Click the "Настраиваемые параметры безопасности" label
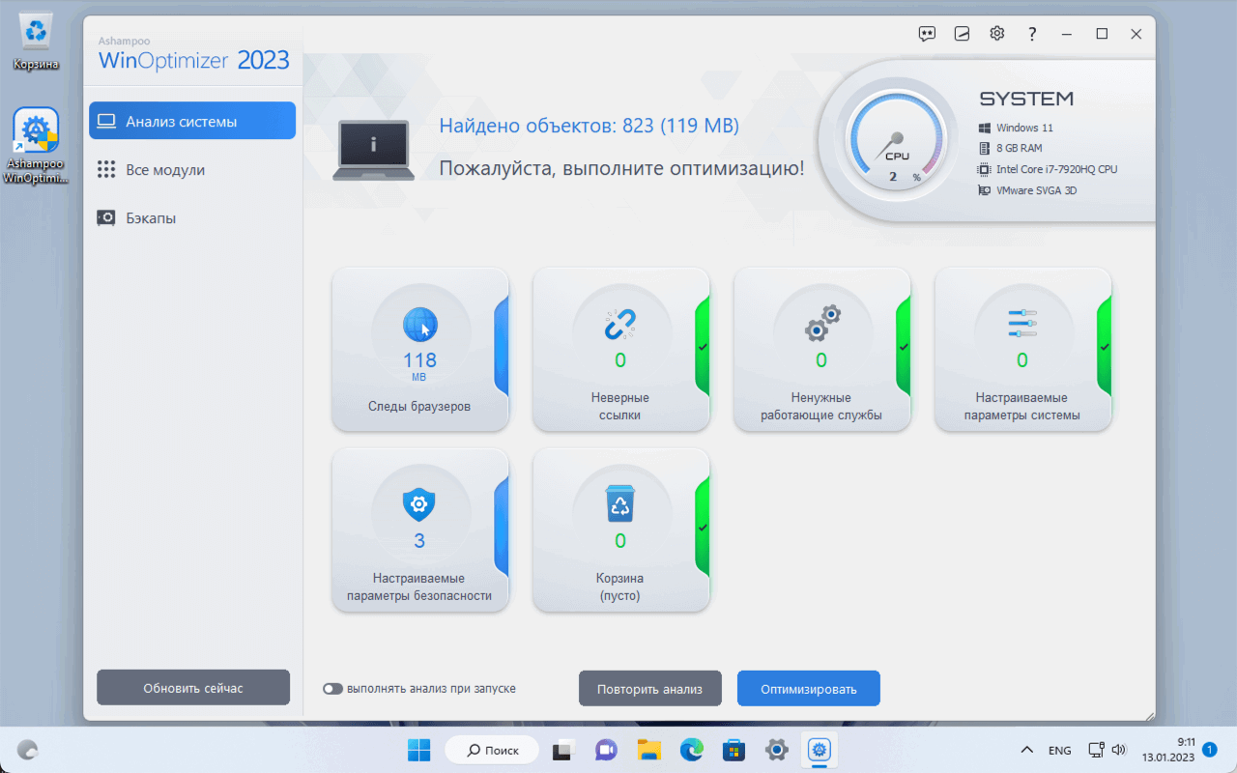This screenshot has width=1237, height=773. pyautogui.click(x=419, y=587)
